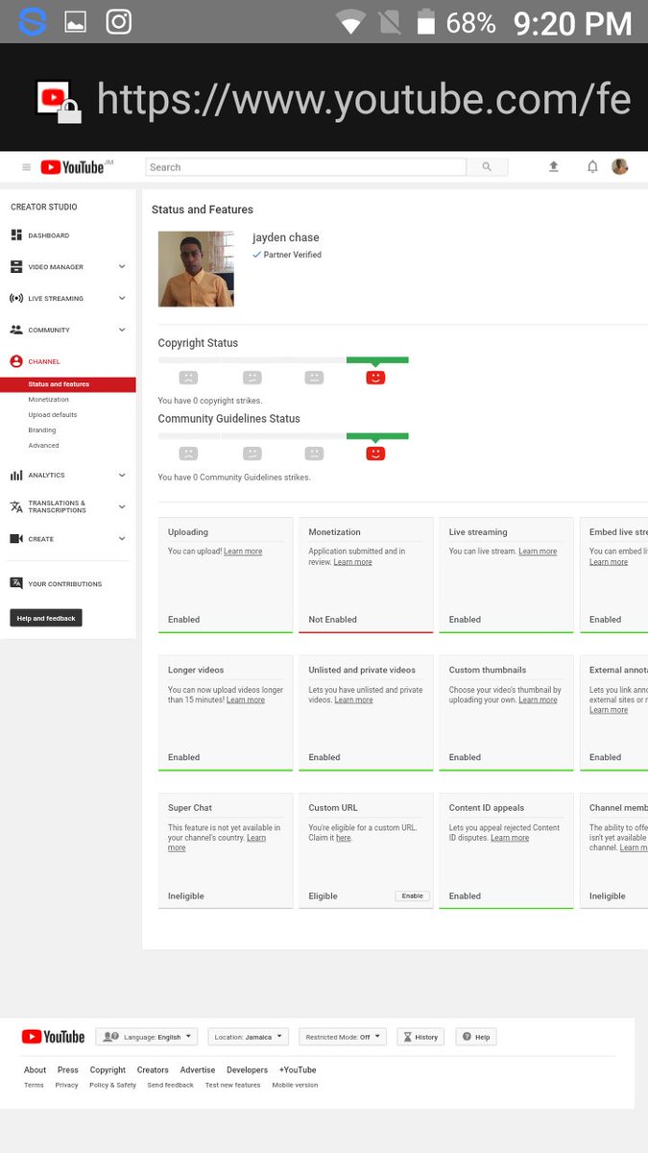648x1153 pixels.
Task: Open Branding submenu item
Action: point(42,430)
